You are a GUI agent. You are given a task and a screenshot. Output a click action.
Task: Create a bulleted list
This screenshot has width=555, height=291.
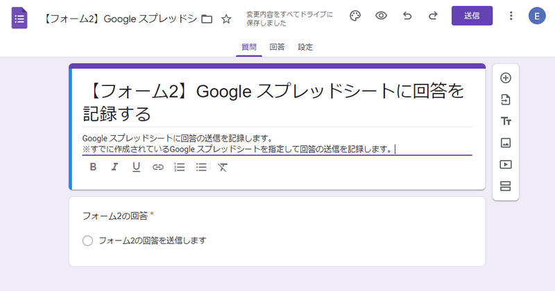tap(201, 167)
